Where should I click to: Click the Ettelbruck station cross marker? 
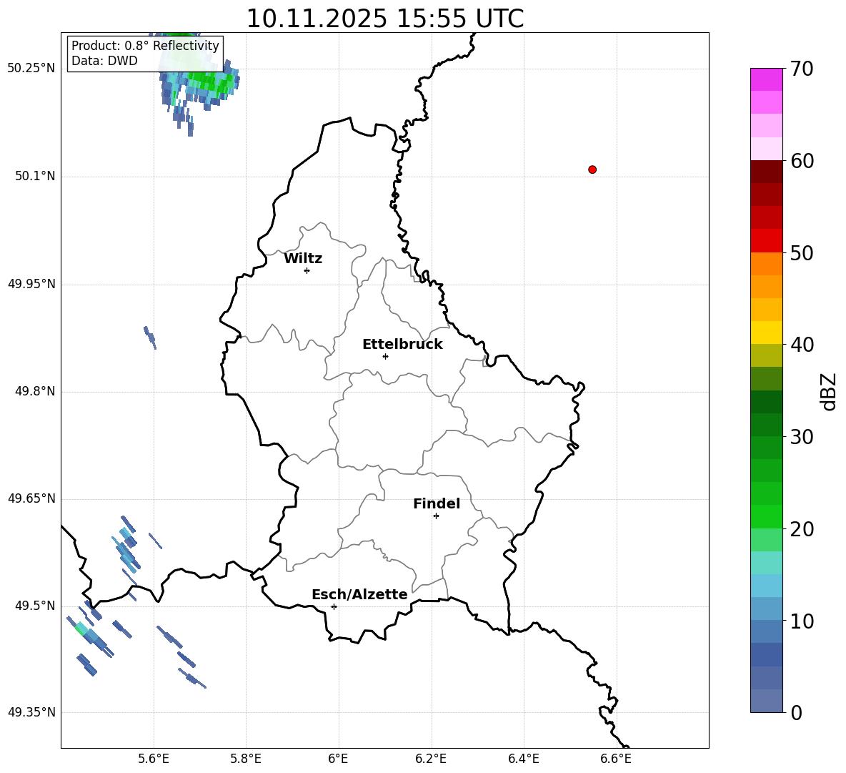[x=385, y=356]
